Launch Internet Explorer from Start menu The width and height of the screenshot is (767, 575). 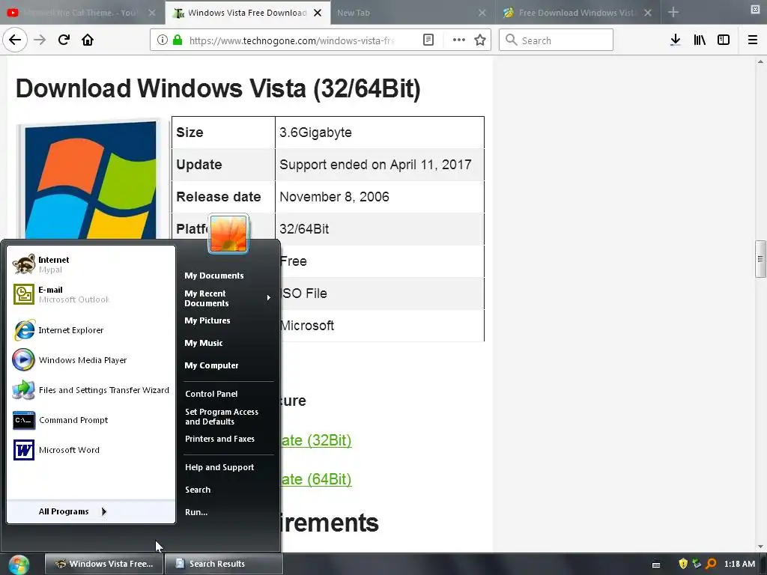tap(91, 330)
